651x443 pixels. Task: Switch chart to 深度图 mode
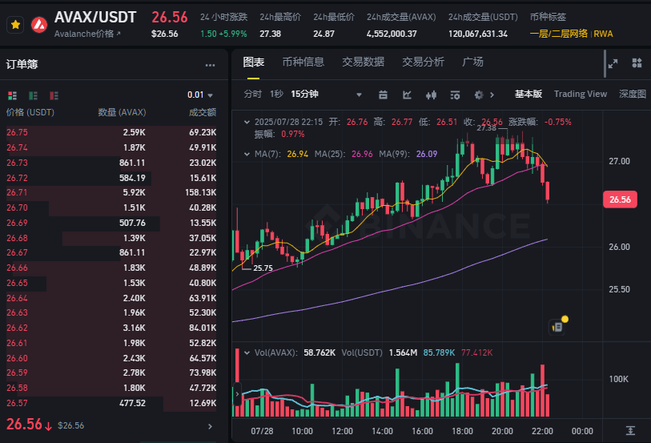(x=633, y=95)
